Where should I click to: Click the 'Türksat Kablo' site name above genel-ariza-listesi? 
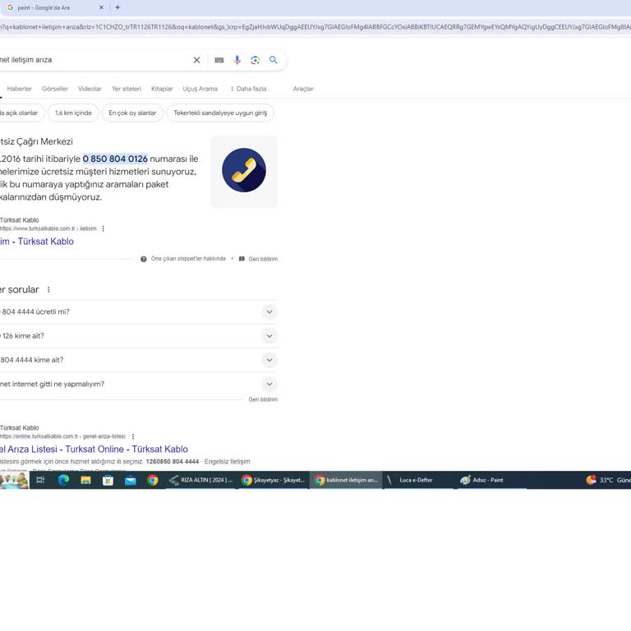20,428
